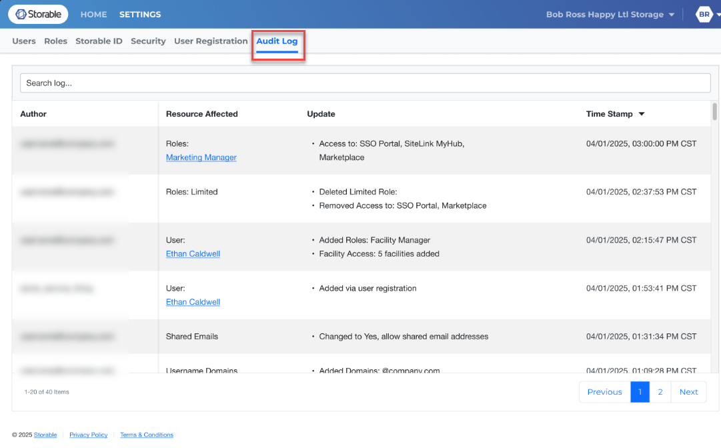
Task: Go to the HOME menu
Action: (94, 14)
